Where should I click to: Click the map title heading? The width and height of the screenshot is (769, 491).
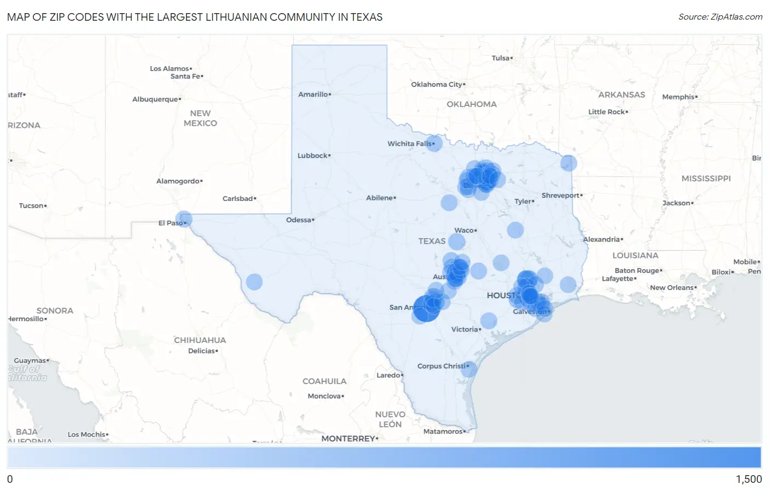pos(195,17)
